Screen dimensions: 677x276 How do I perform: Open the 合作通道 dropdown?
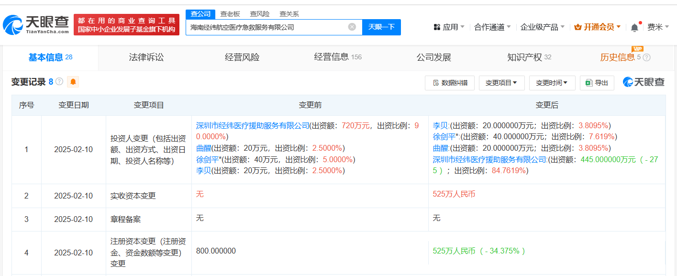(492, 27)
